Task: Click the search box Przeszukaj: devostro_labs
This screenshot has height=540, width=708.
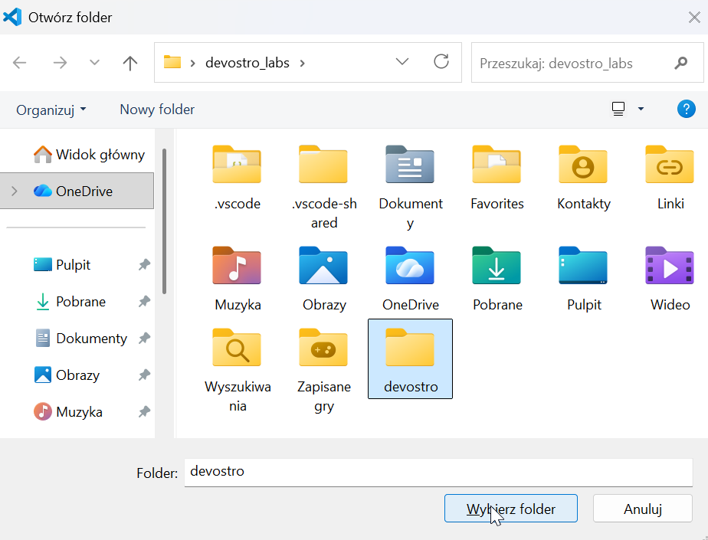Action: pos(587,63)
